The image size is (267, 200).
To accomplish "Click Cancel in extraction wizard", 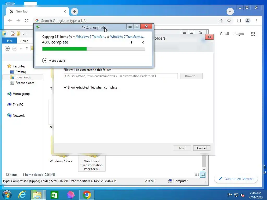I will (202, 148).
